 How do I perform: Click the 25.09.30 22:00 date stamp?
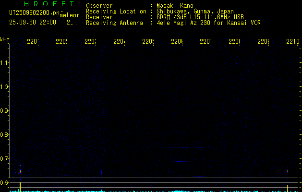(33, 23)
